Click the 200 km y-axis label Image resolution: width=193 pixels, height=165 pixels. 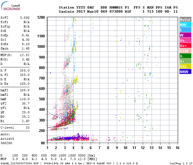tap(42, 131)
